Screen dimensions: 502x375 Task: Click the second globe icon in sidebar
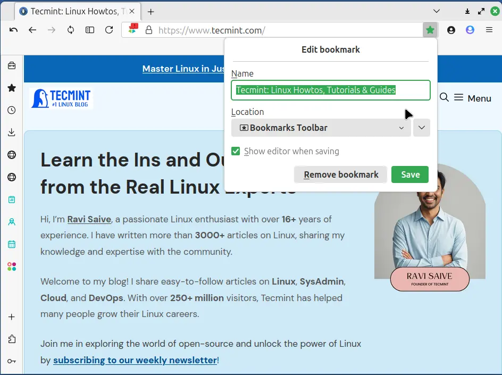12,177
